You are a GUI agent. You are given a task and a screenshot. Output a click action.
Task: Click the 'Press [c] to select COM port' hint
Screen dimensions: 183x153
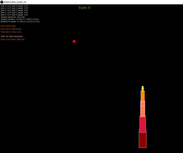(13, 39)
